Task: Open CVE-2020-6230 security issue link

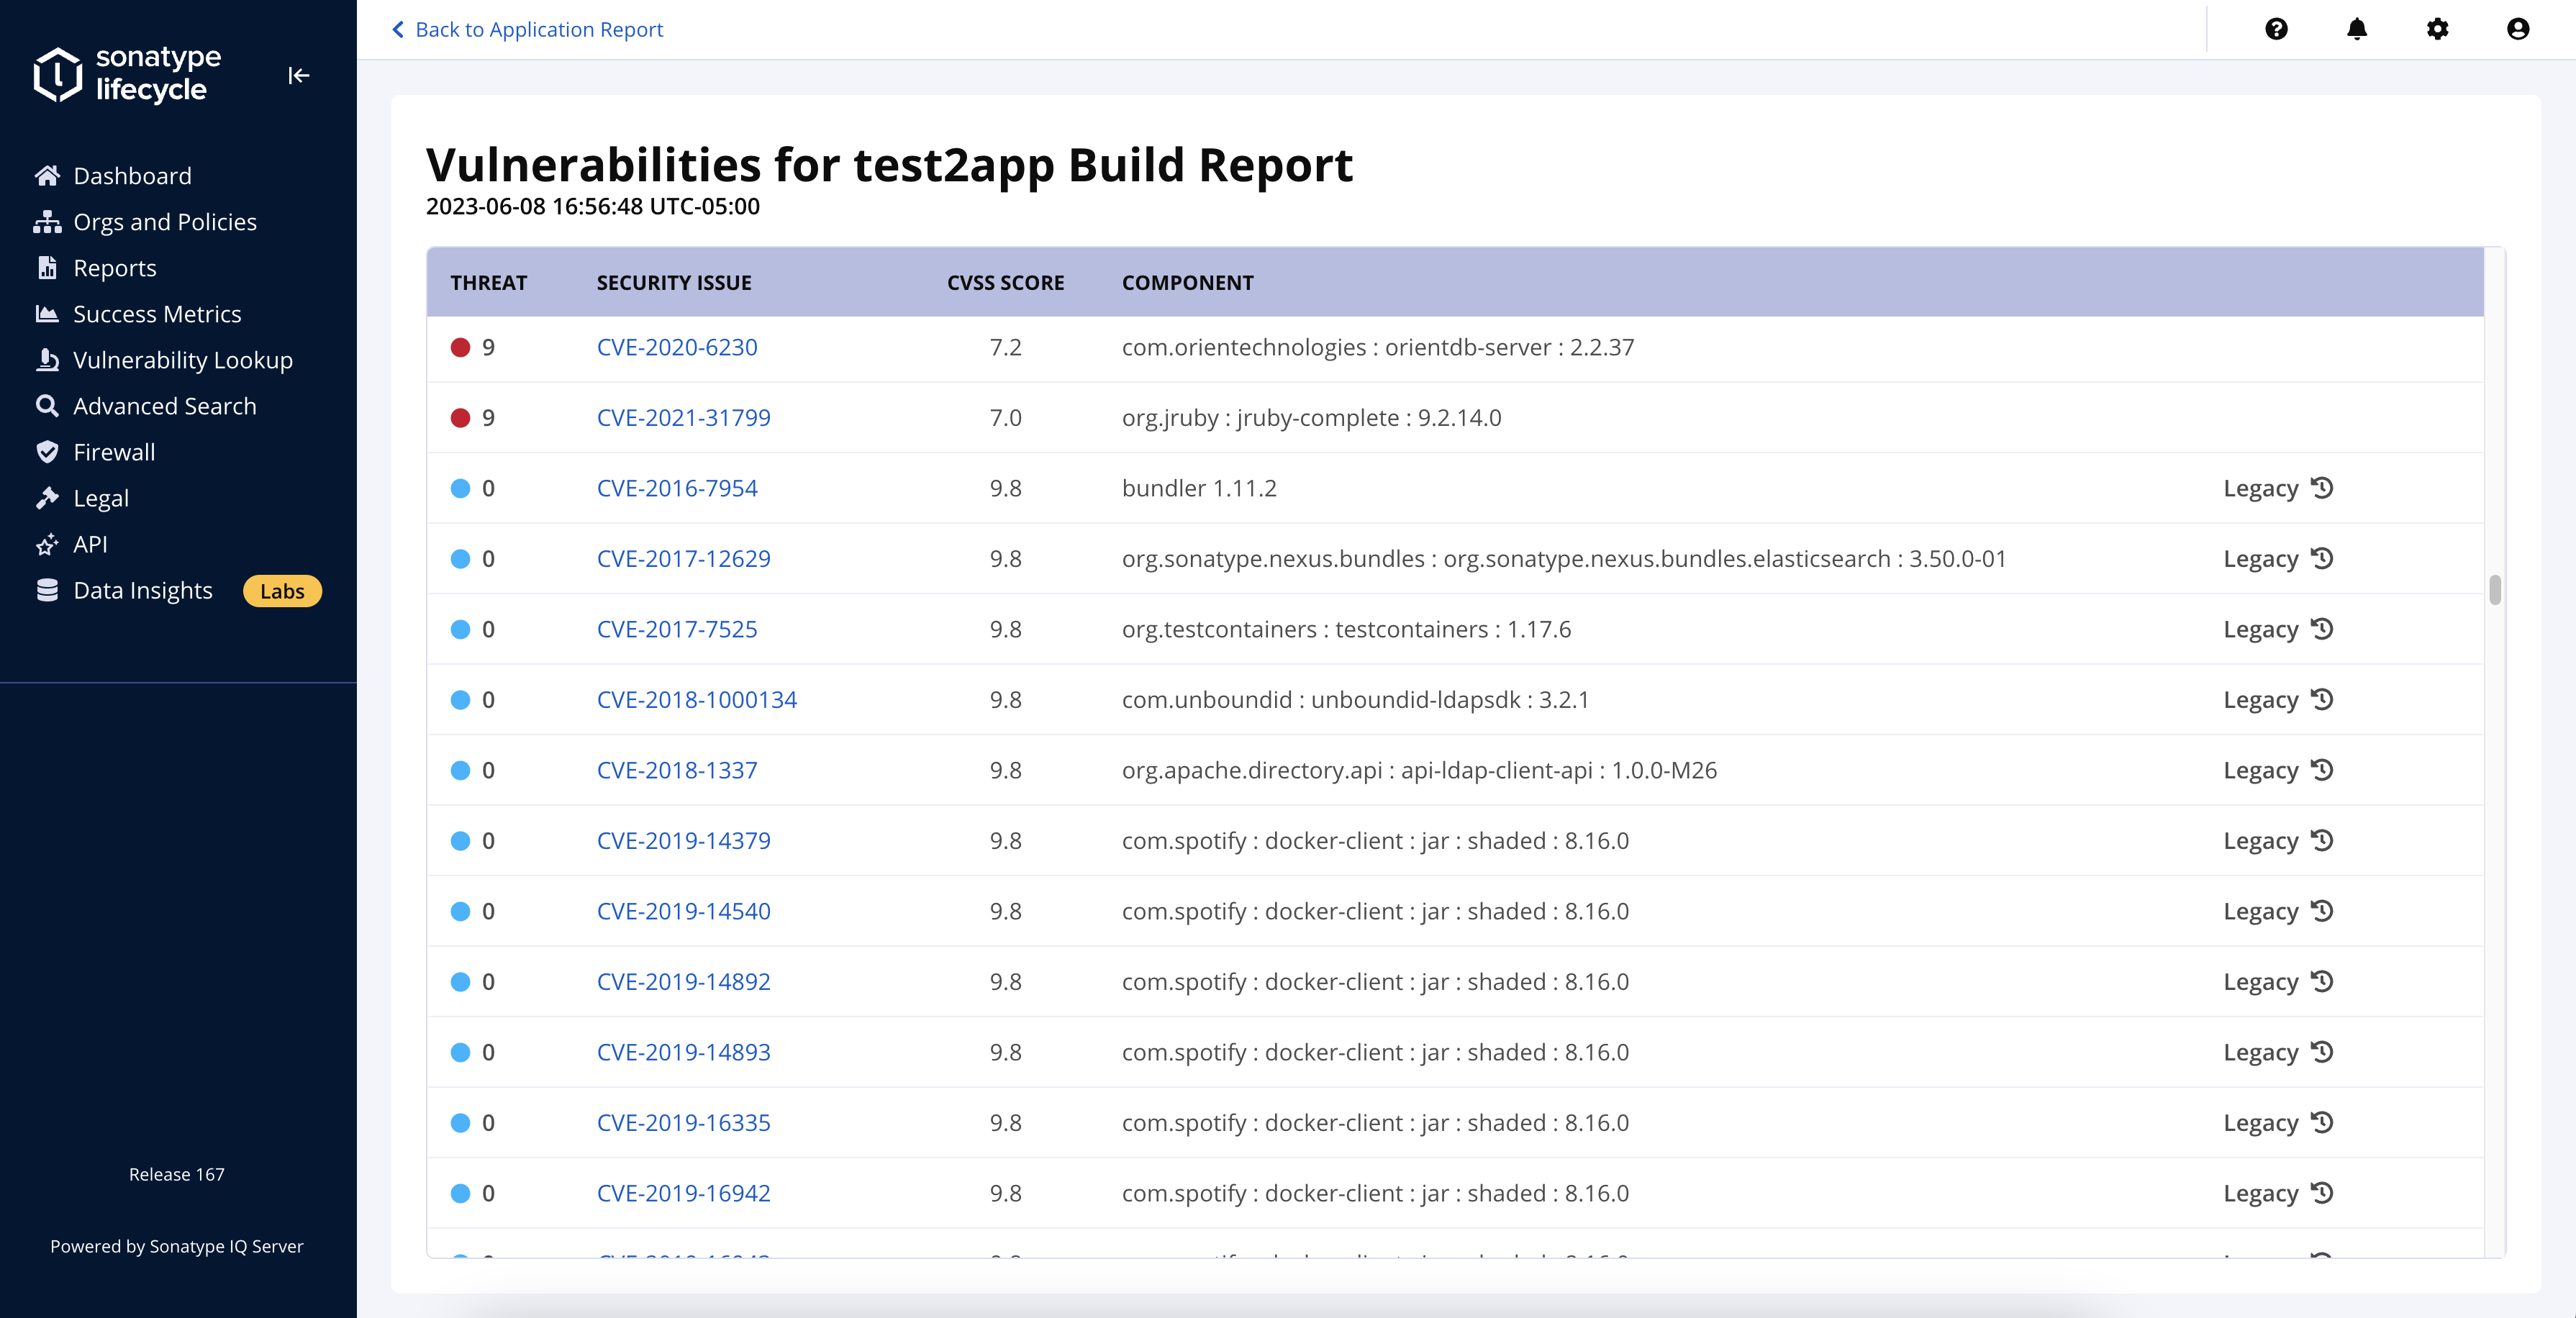Action: pyautogui.click(x=677, y=347)
